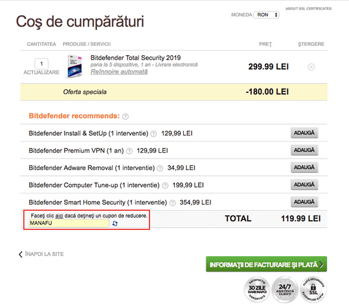Click the Bitdefender Total Security box image

[x=75, y=66]
